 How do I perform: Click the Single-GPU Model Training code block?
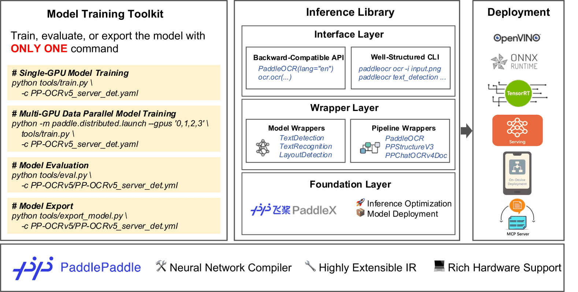[114, 83]
